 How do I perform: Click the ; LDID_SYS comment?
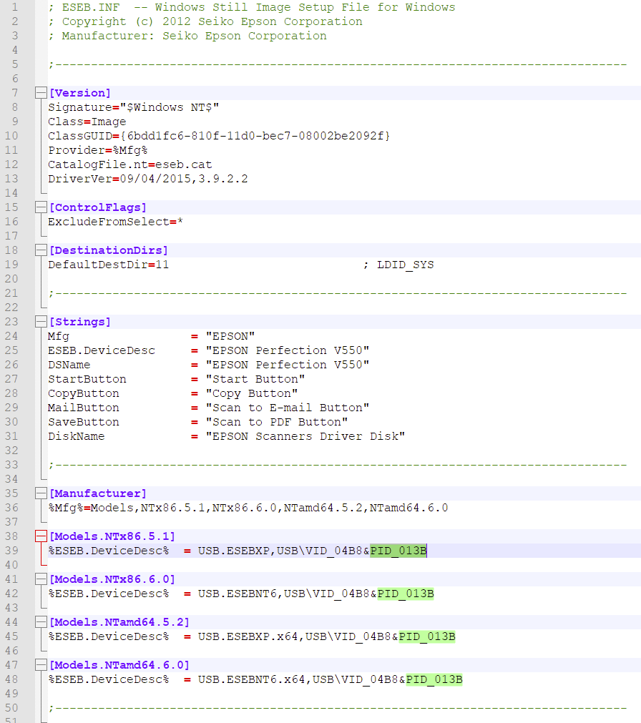398,264
